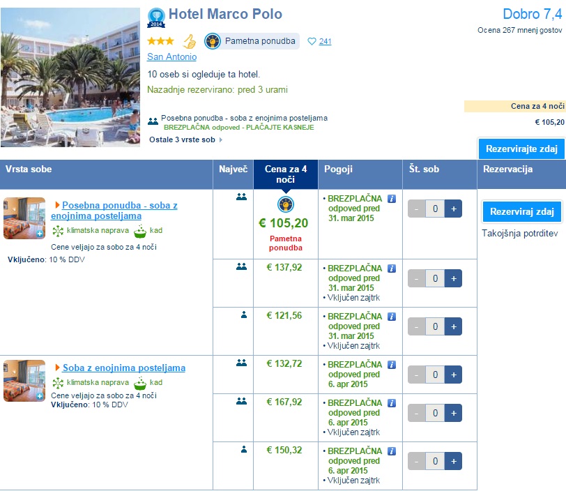The width and height of the screenshot is (566, 491).
Task: Increase room count for €150,32 offer
Action: [453, 461]
